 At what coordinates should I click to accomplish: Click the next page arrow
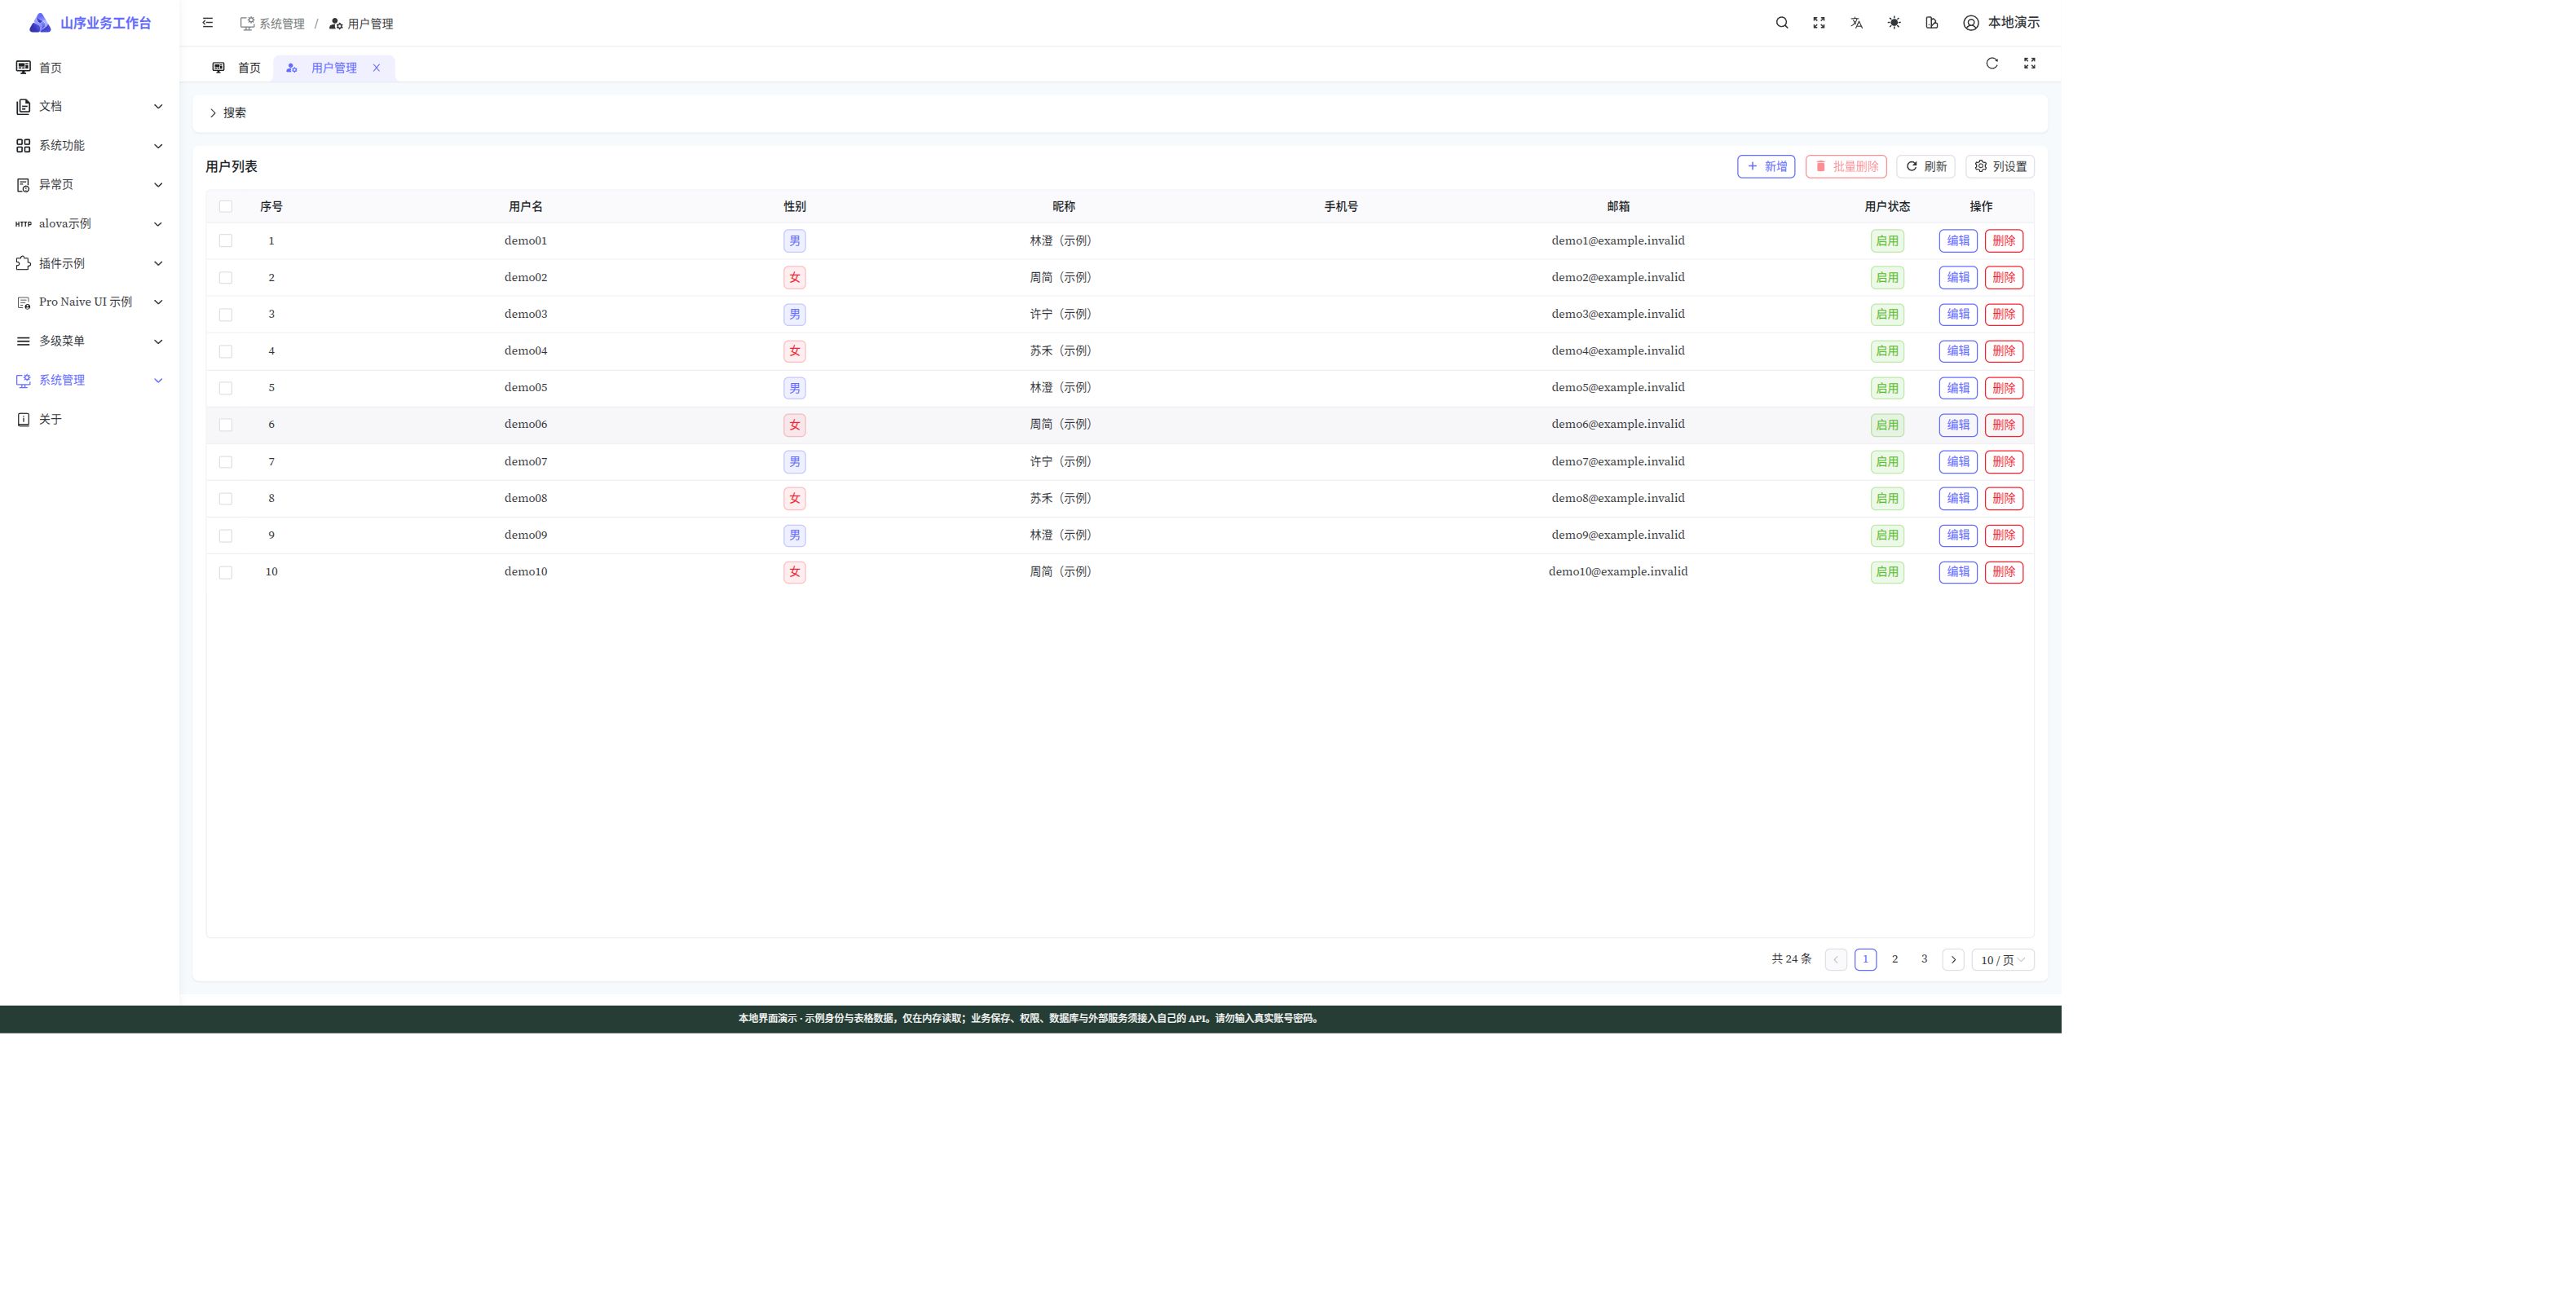click(1953, 960)
